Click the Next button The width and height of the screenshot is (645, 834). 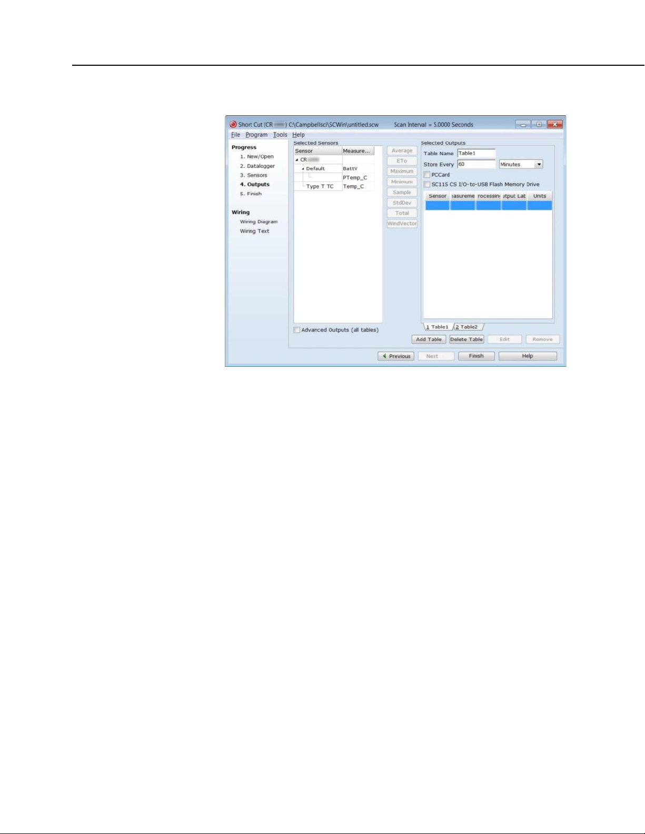[436, 356]
